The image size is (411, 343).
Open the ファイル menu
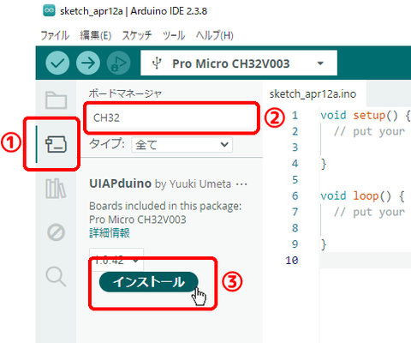(x=55, y=35)
